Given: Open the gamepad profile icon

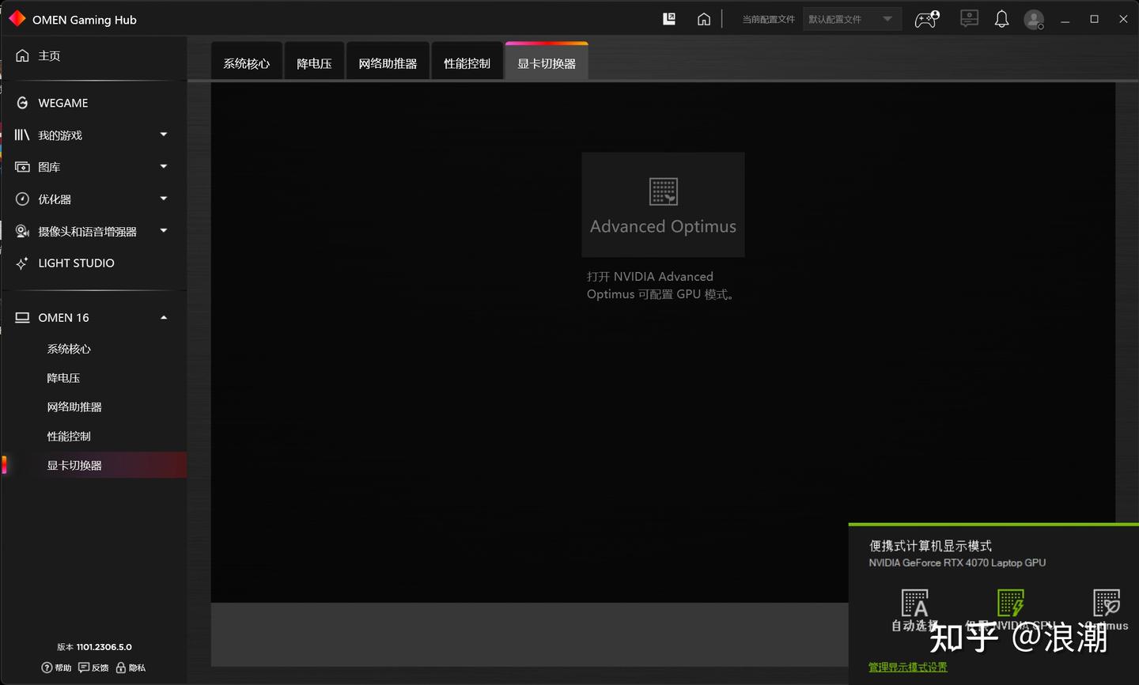Looking at the screenshot, I should tap(927, 19).
